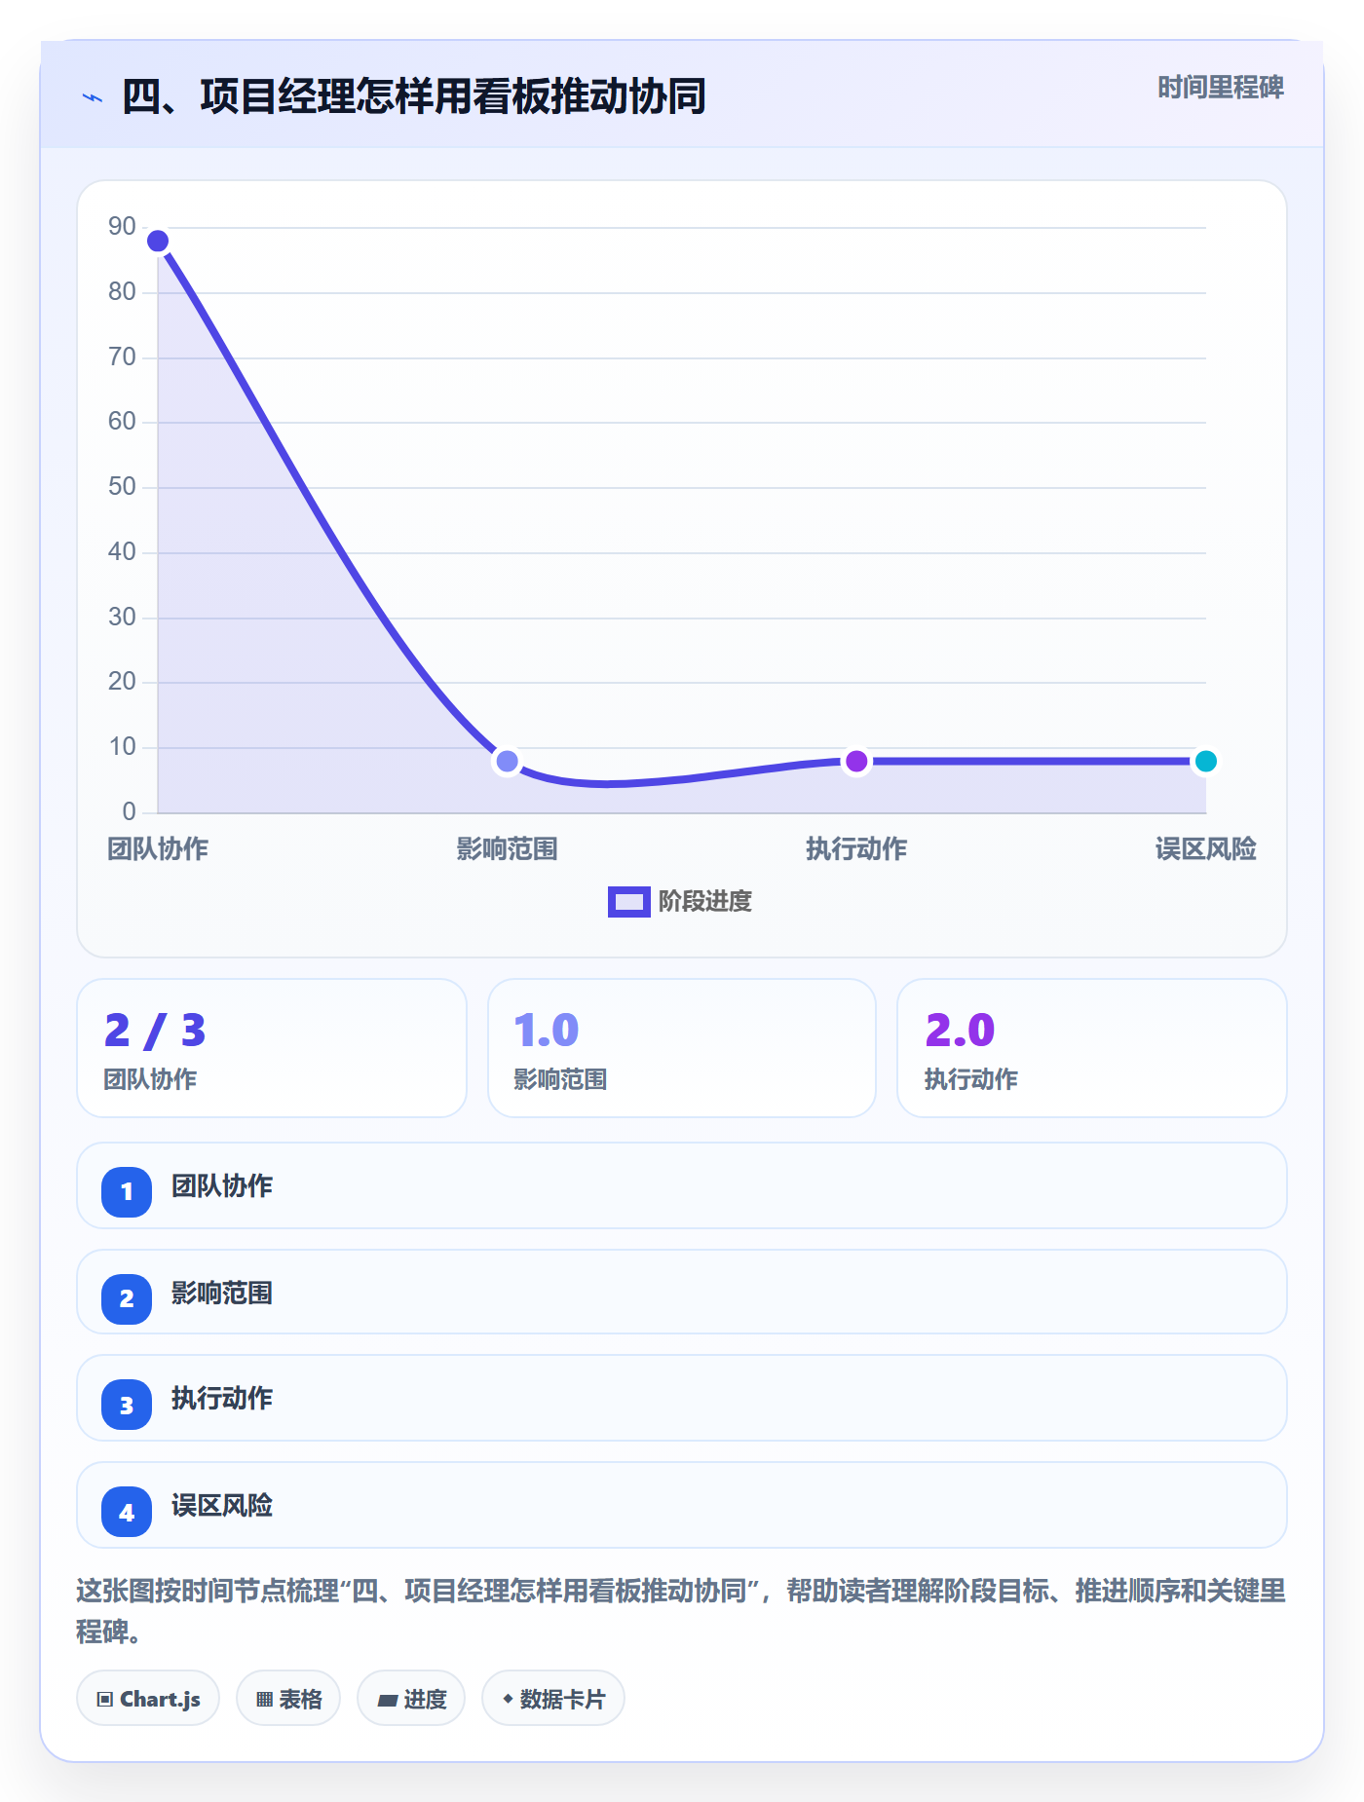Select the 表格 tag
This screenshot has height=1802, width=1364.
(288, 1699)
